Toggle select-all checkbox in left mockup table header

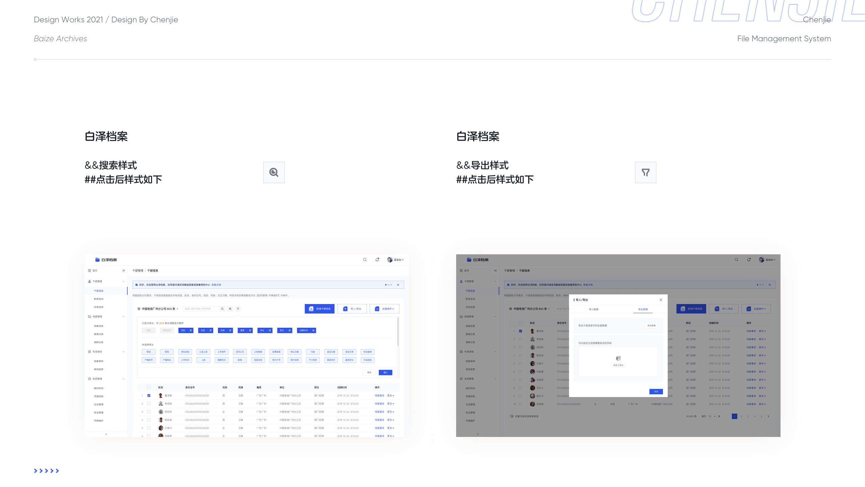149,388
